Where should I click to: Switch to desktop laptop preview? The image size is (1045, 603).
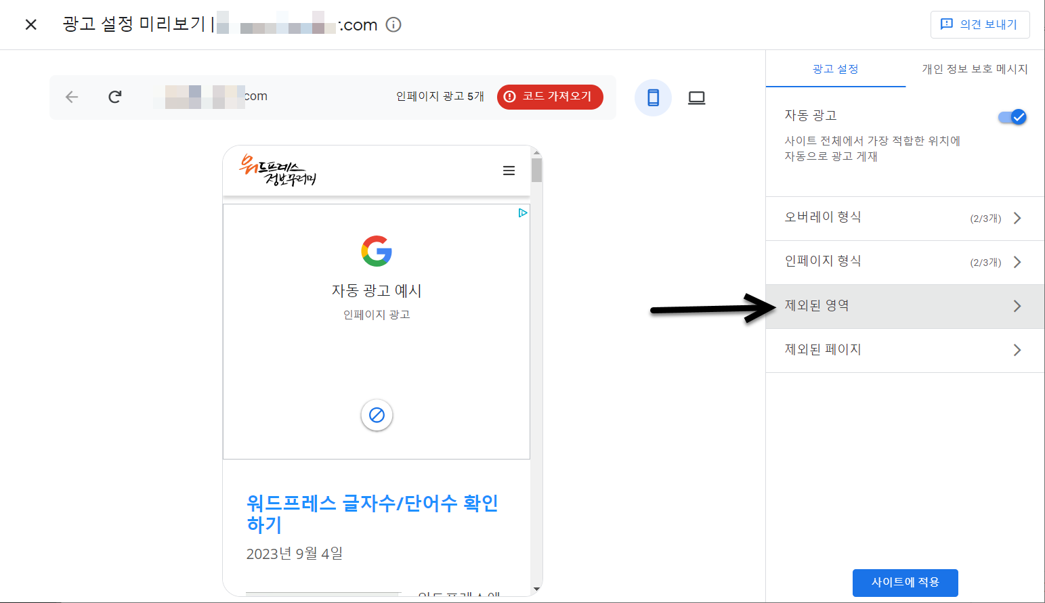[x=696, y=97]
